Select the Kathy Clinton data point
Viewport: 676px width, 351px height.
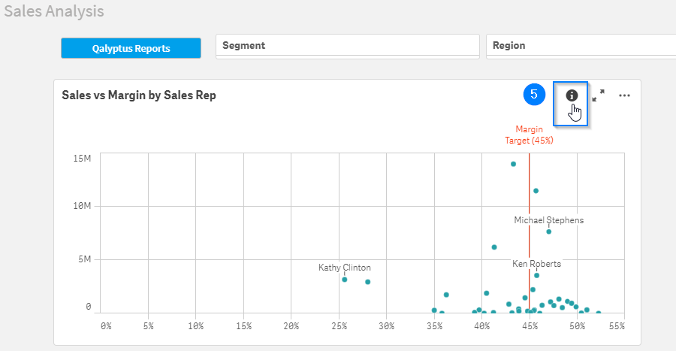345,280
